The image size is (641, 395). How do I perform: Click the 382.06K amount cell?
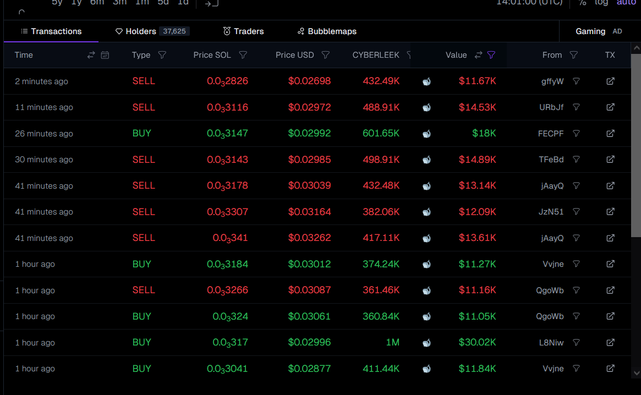click(x=381, y=212)
